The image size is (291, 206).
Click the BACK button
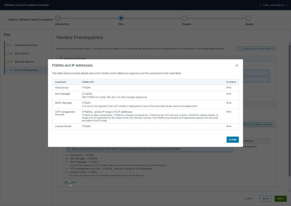(x=266, y=199)
